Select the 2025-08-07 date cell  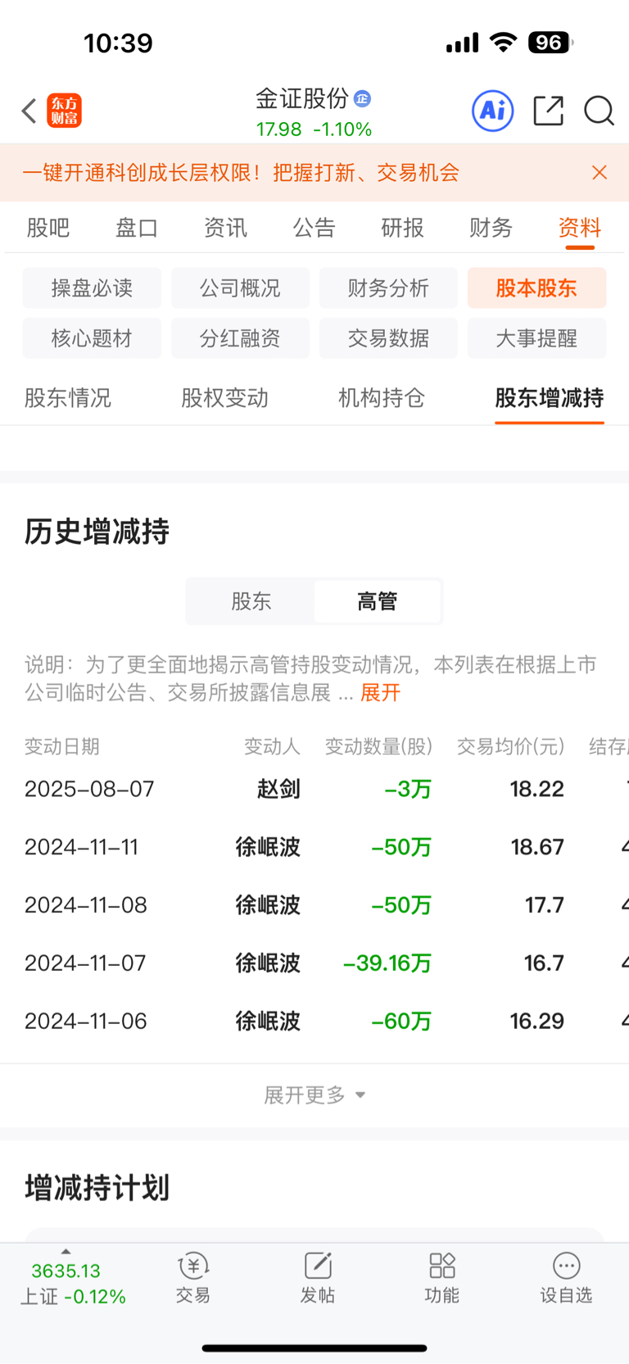pos(89,789)
